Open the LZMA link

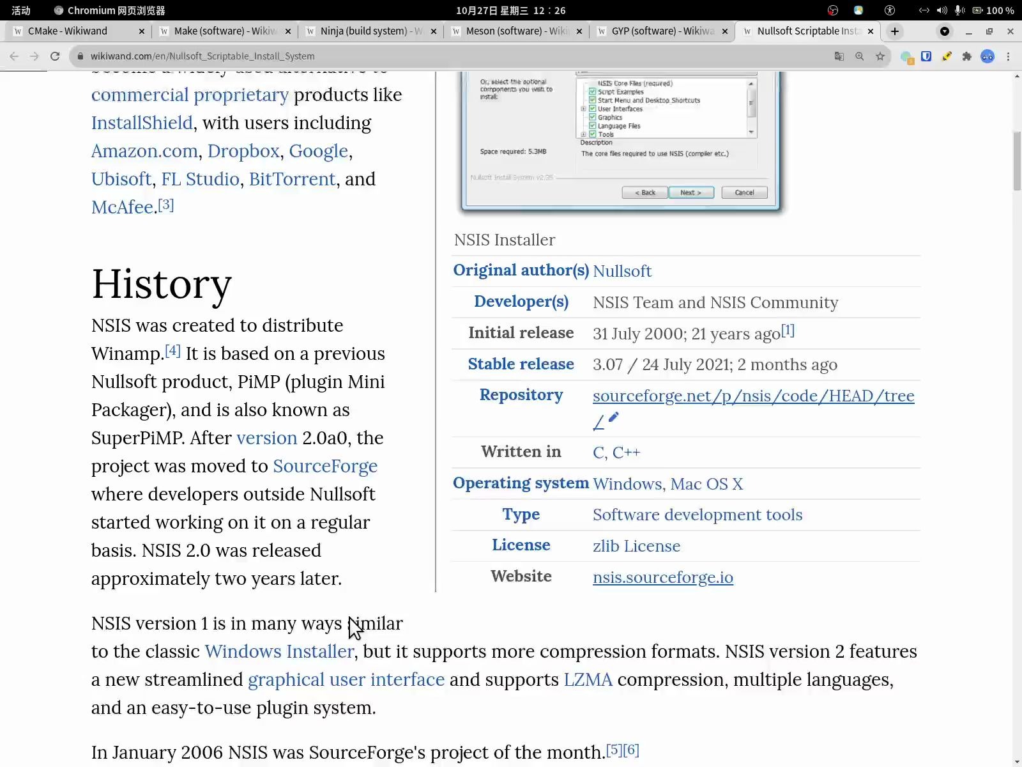[x=588, y=679]
